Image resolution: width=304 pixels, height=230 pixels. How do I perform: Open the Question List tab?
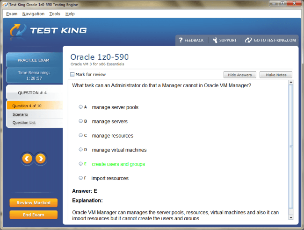(x=24, y=123)
